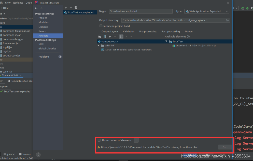The height and width of the screenshot is (161, 253).
Task: Move element down arrow in layout toolbar
Action: 132,37
